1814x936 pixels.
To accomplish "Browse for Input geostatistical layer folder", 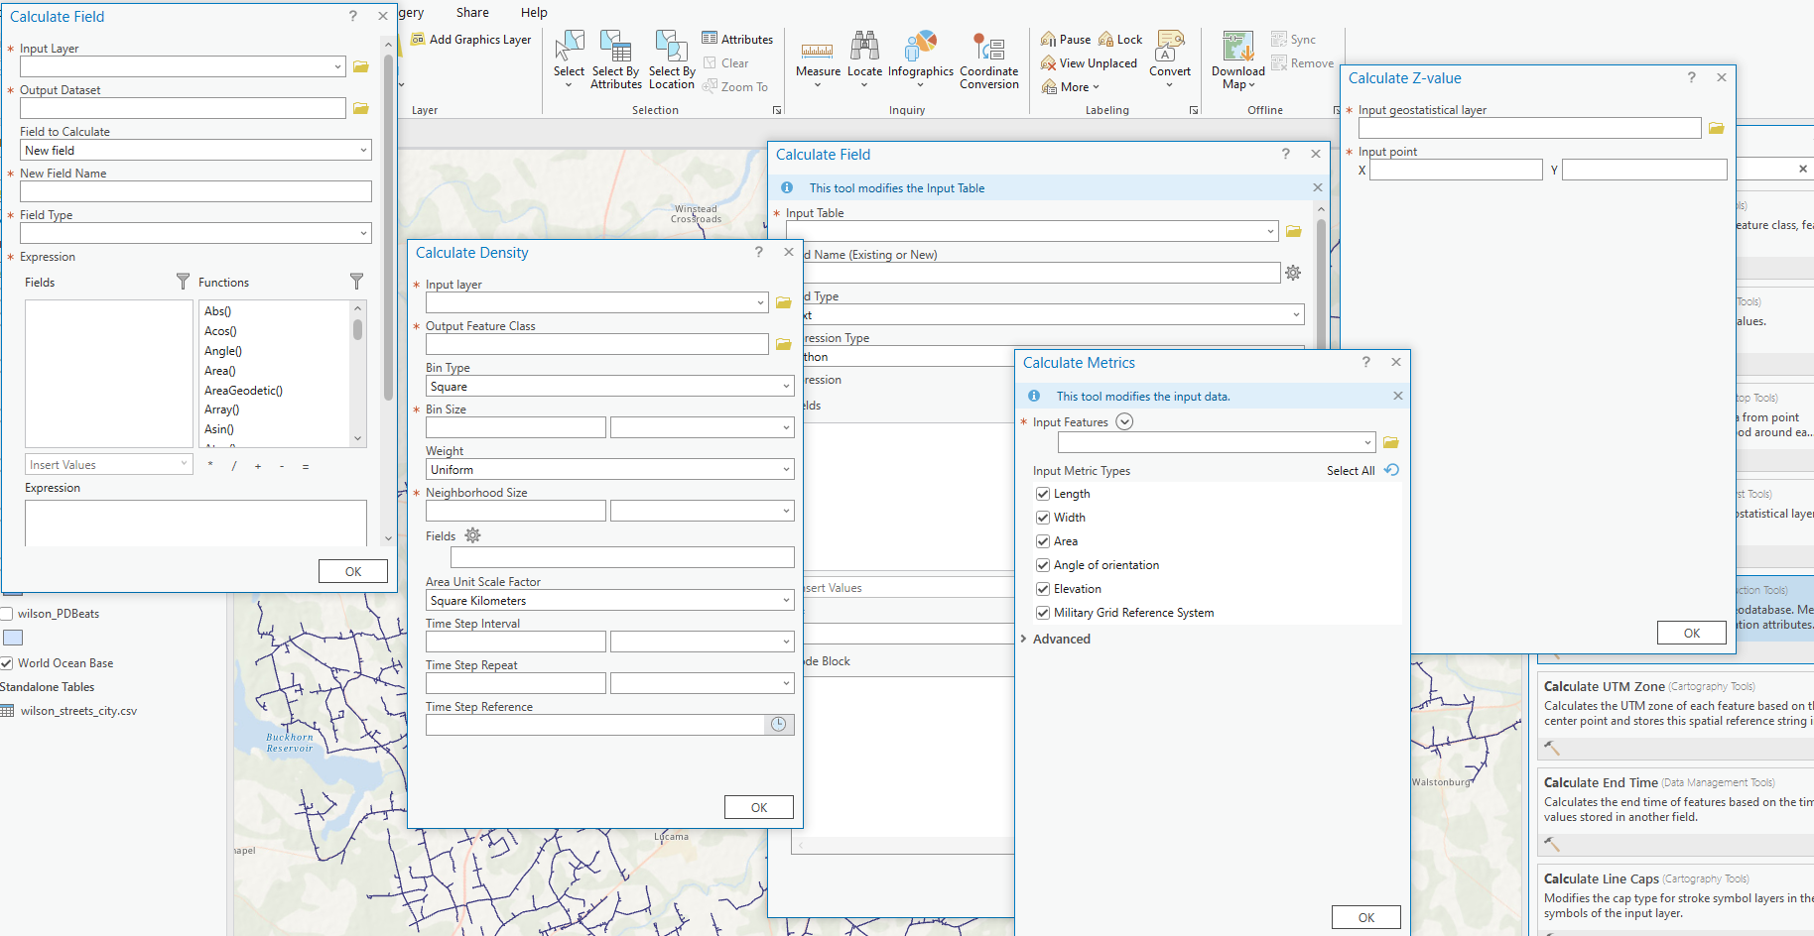I will 1716,128.
